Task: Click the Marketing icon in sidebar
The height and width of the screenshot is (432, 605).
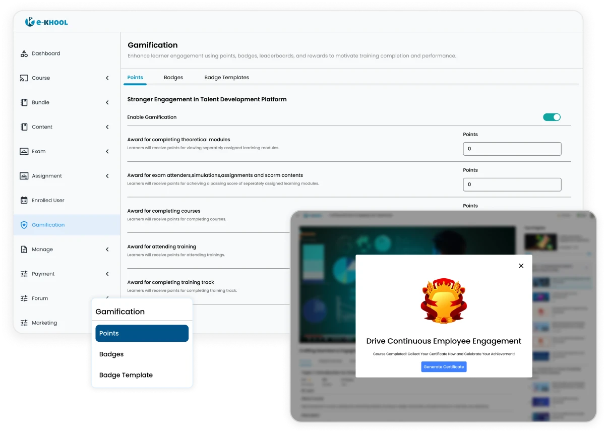Action: click(x=24, y=323)
